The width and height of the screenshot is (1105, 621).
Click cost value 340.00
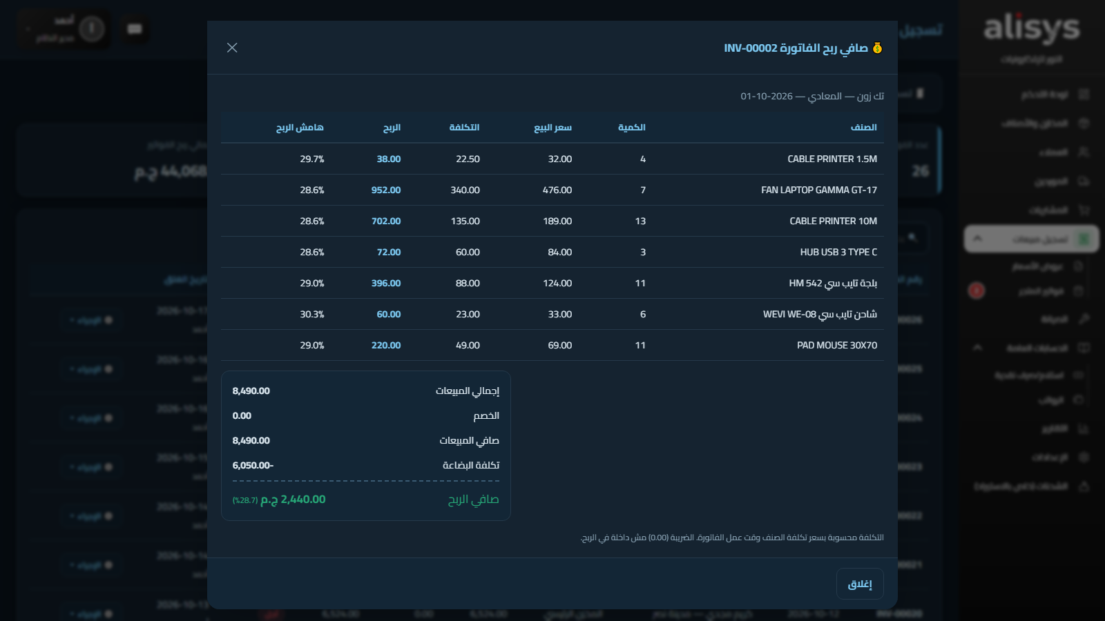(465, 190)
